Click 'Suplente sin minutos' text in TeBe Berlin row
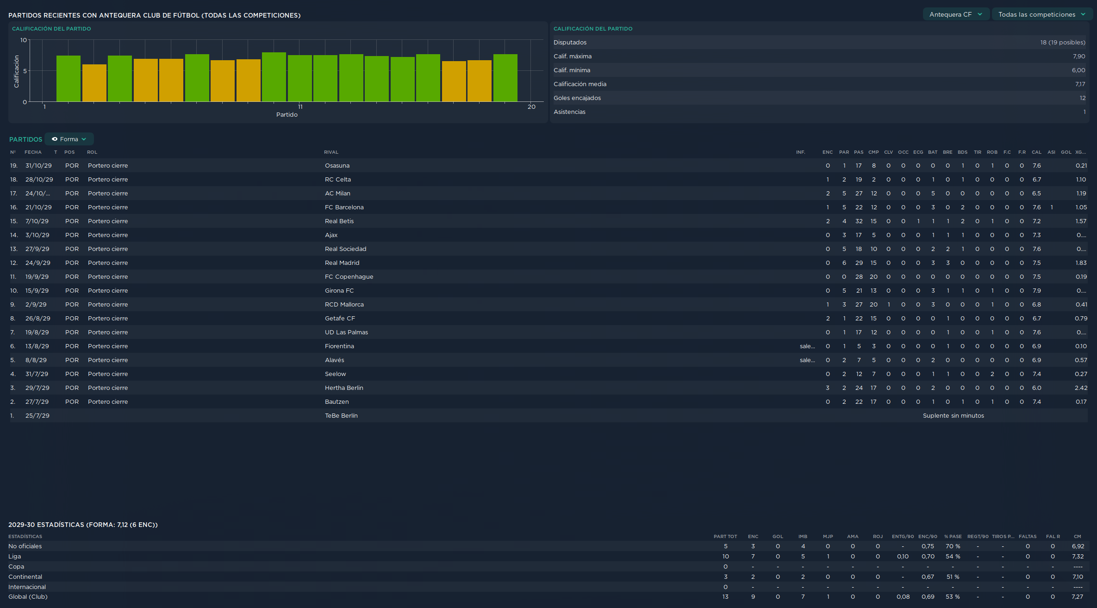 (x=954, y=416)
